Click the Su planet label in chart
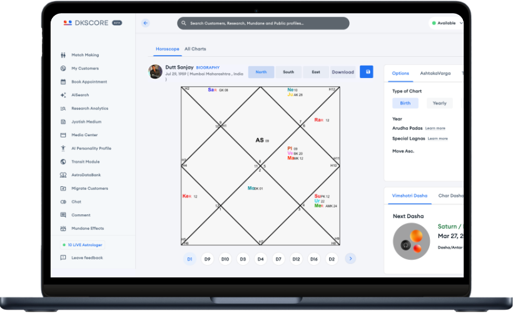 pos(317,196)
